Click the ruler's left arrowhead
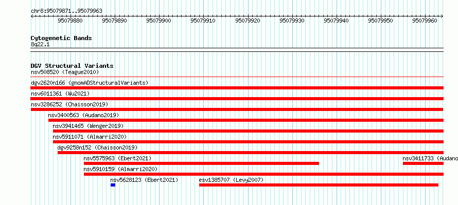This screenshot has height=205, width=458. 32,16
